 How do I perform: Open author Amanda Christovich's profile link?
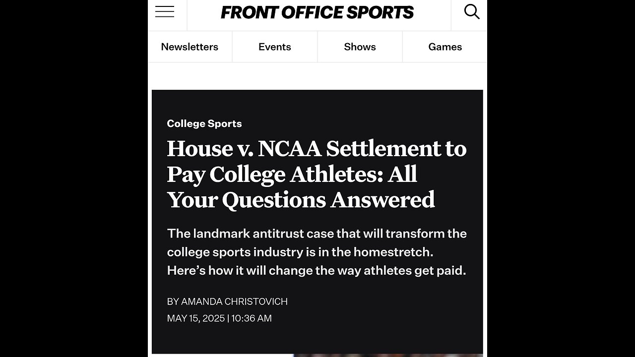[x=234, y=301]
